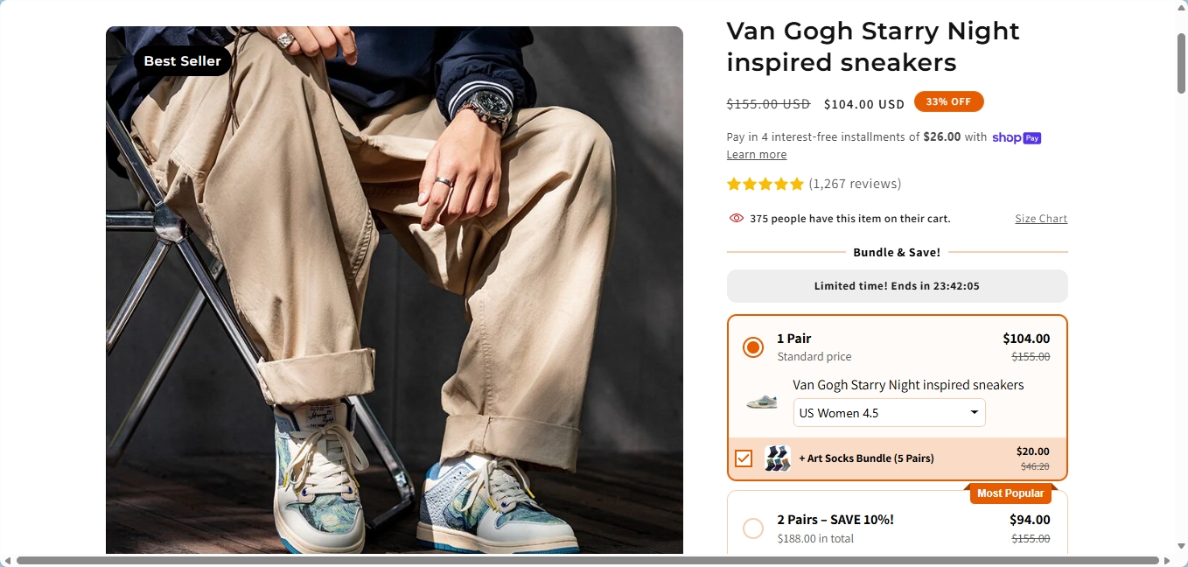Open the US Women 4.5 size dropdown

[889, 412]
